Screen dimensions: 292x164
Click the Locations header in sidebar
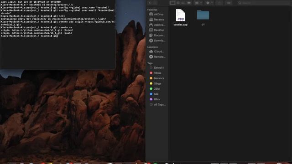point(152,47)
